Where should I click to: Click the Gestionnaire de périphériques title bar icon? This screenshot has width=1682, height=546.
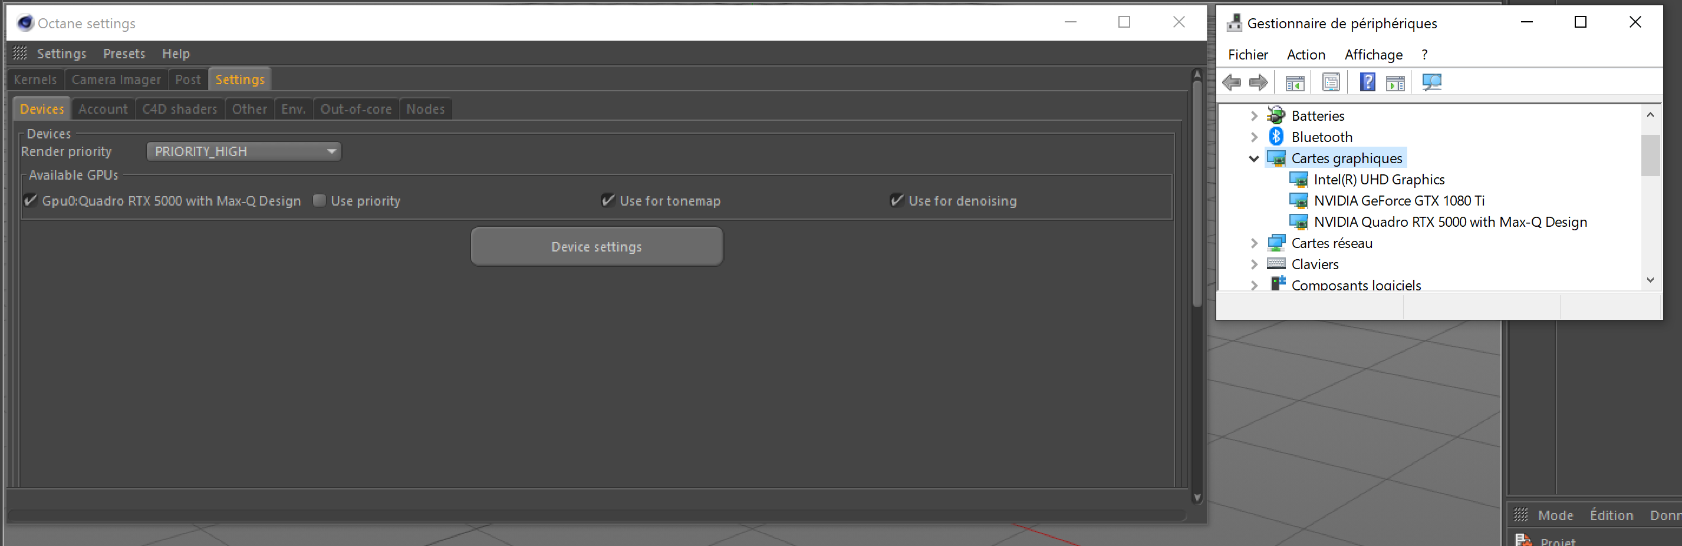coord(1234,23)
